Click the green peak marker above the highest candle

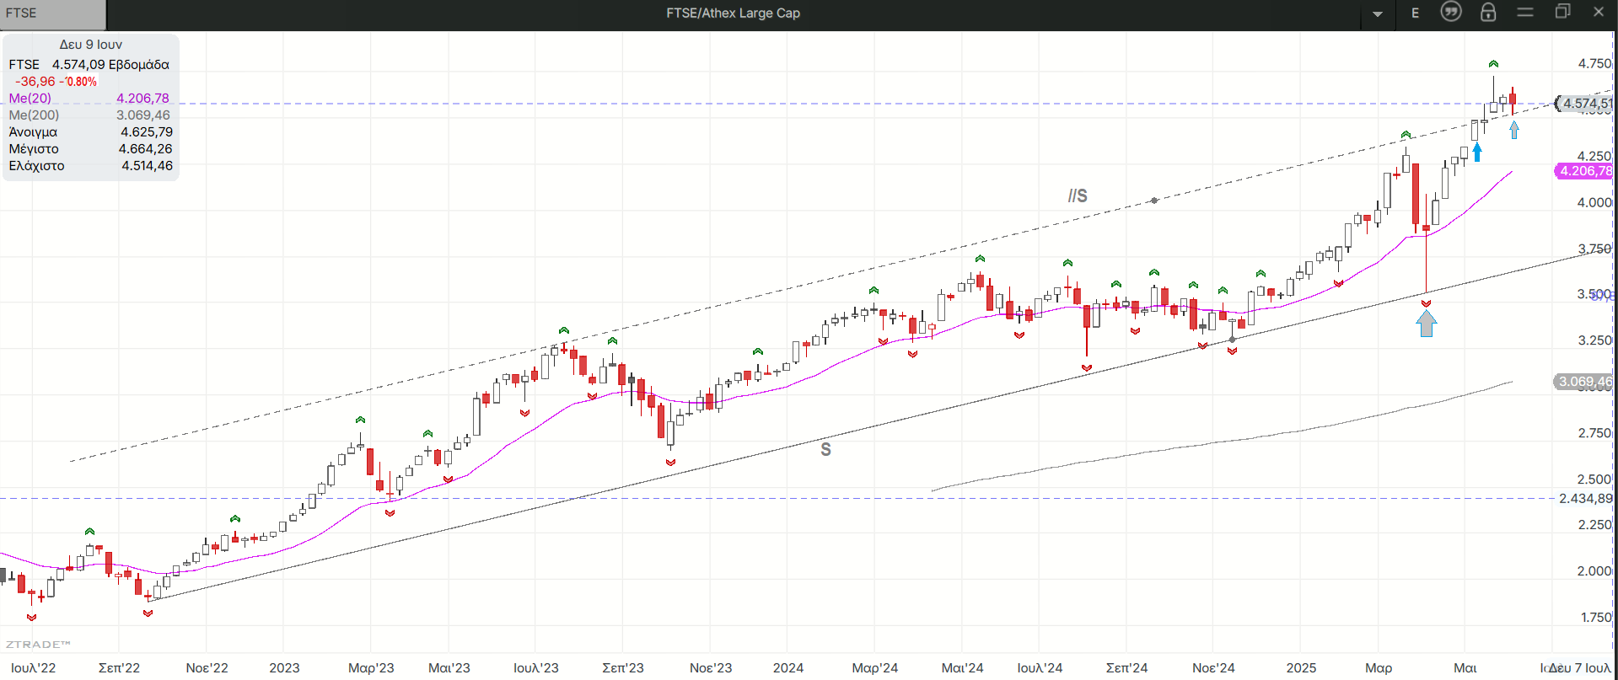pyautogui.click(x=1493, y=64)
